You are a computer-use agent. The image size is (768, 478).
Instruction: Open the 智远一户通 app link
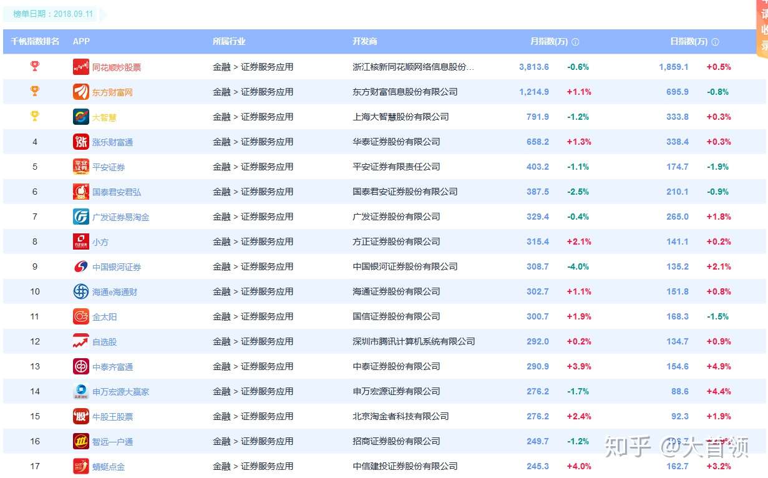point(112,442)
